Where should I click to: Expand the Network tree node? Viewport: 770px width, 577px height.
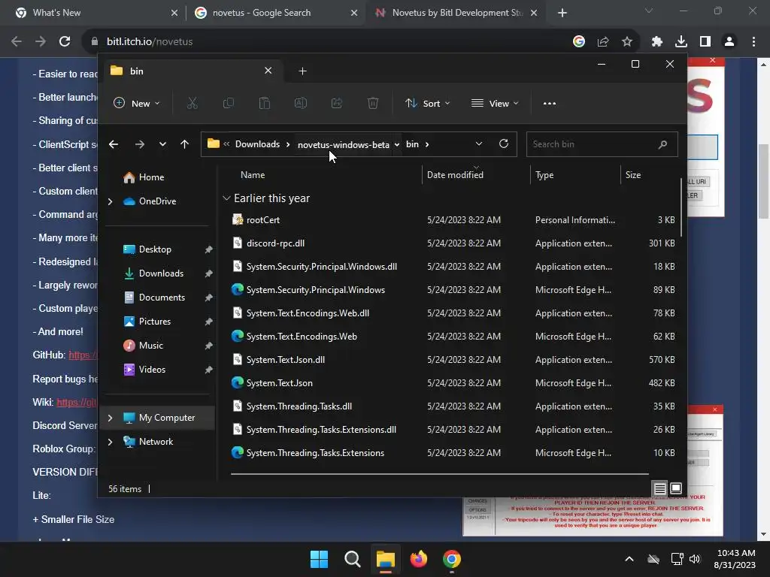pos(110,442)
